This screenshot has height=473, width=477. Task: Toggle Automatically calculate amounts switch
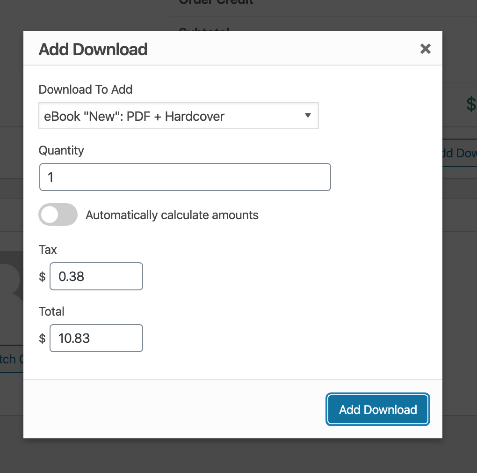pos(58,214)
